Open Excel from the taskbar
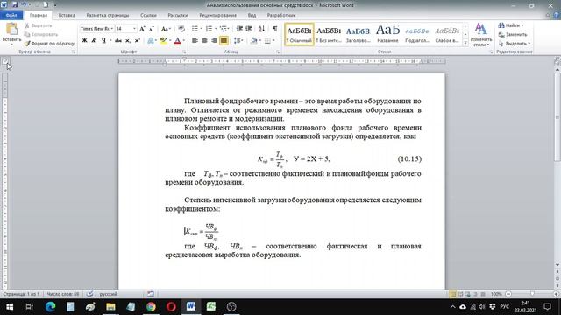 coord(211,307)
